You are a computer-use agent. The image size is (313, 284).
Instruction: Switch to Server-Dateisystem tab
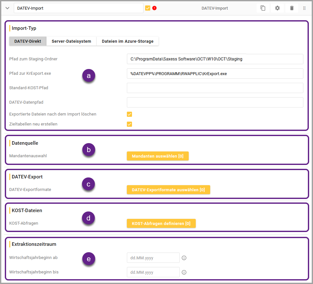click(71, 41)
